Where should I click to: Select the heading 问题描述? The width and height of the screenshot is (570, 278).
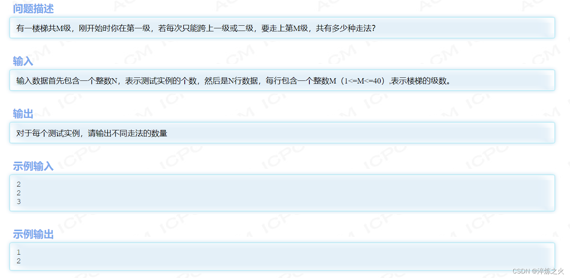click(x=33, y=8)
